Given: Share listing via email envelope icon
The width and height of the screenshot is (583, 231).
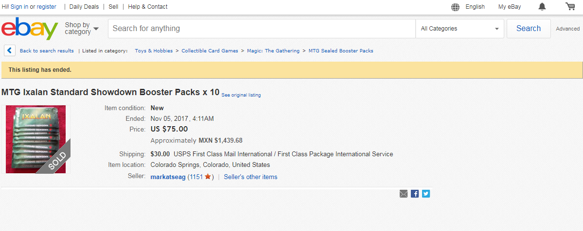Looking at the screenshot, I should (x=404, y=194).
